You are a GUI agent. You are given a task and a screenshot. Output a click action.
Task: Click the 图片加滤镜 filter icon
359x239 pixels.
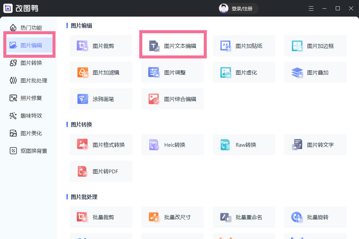click(83, 72)
